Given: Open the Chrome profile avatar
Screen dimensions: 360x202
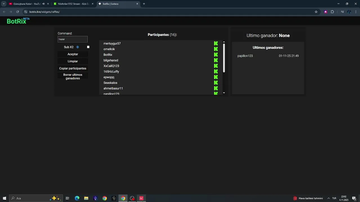Looking at the screenshot, I should [x=349, y=12].
